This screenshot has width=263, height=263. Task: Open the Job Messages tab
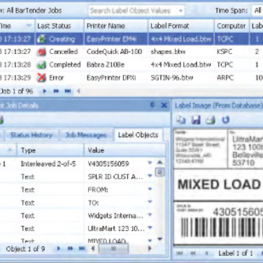(86, 135)
